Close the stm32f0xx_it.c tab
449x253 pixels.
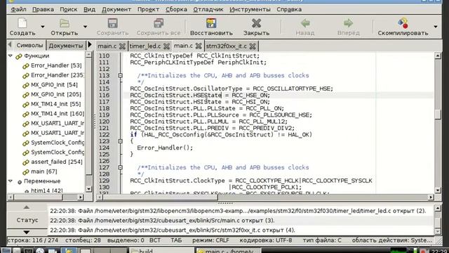click(253, 46)
